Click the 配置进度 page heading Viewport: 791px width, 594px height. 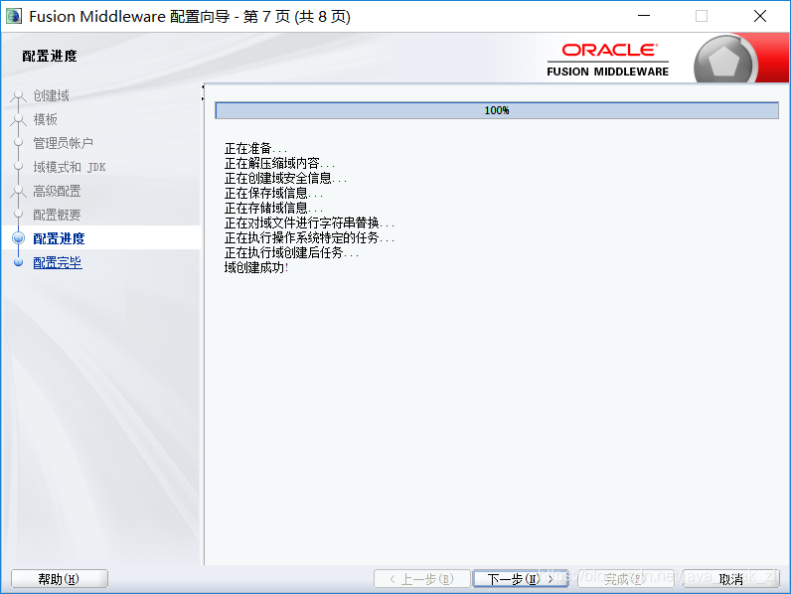pos(50,56)
